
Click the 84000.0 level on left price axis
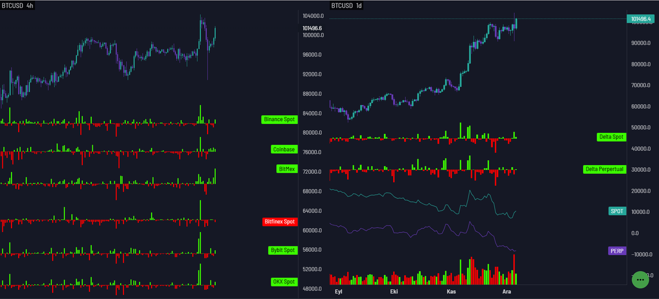pos(313,114)
